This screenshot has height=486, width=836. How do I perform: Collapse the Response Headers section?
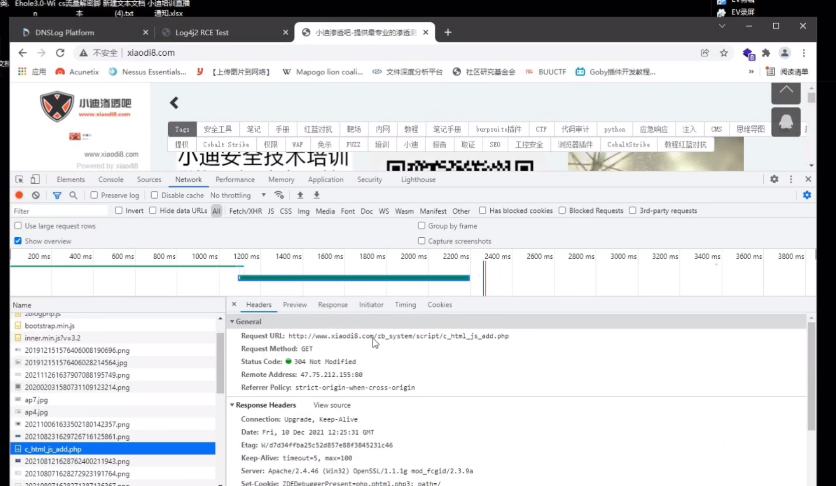click(232, 405)
